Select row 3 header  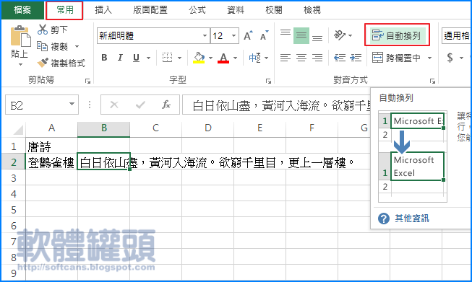[14, 178]
